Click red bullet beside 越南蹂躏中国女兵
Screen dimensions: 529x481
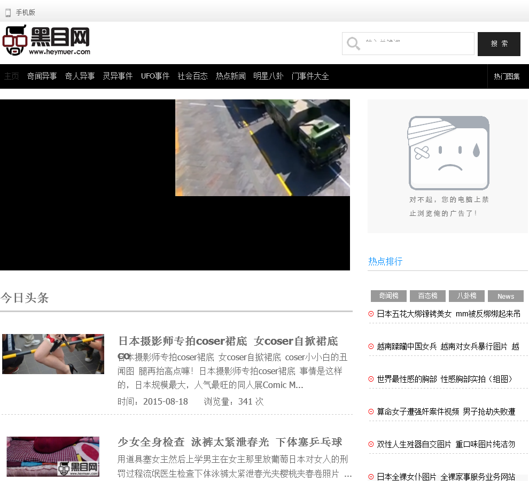371,347
